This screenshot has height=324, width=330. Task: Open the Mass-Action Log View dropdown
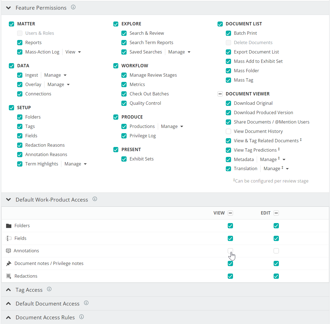click(x=73, y=52)
